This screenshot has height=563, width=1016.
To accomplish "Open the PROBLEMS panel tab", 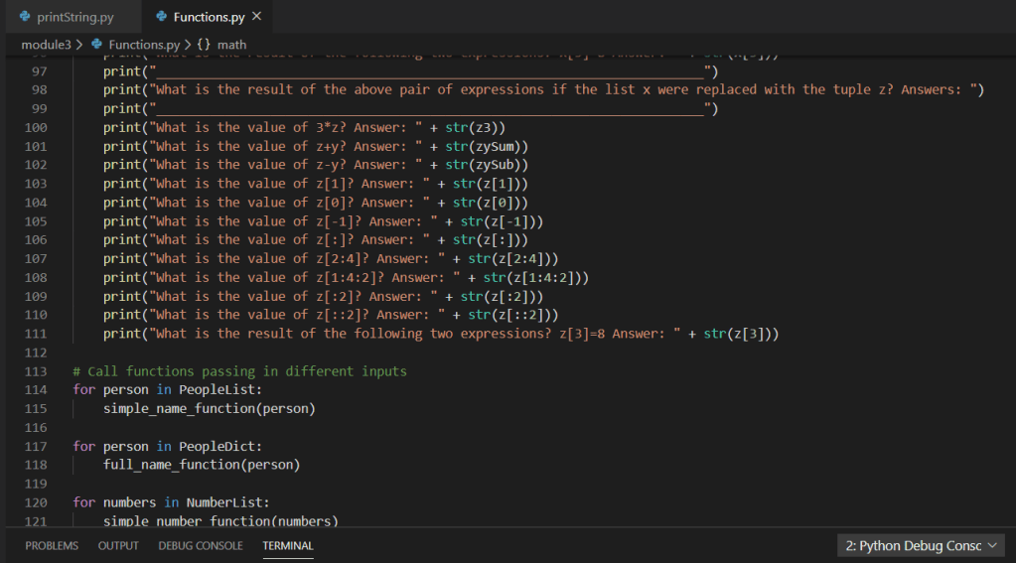I will (x=52, y=546).
